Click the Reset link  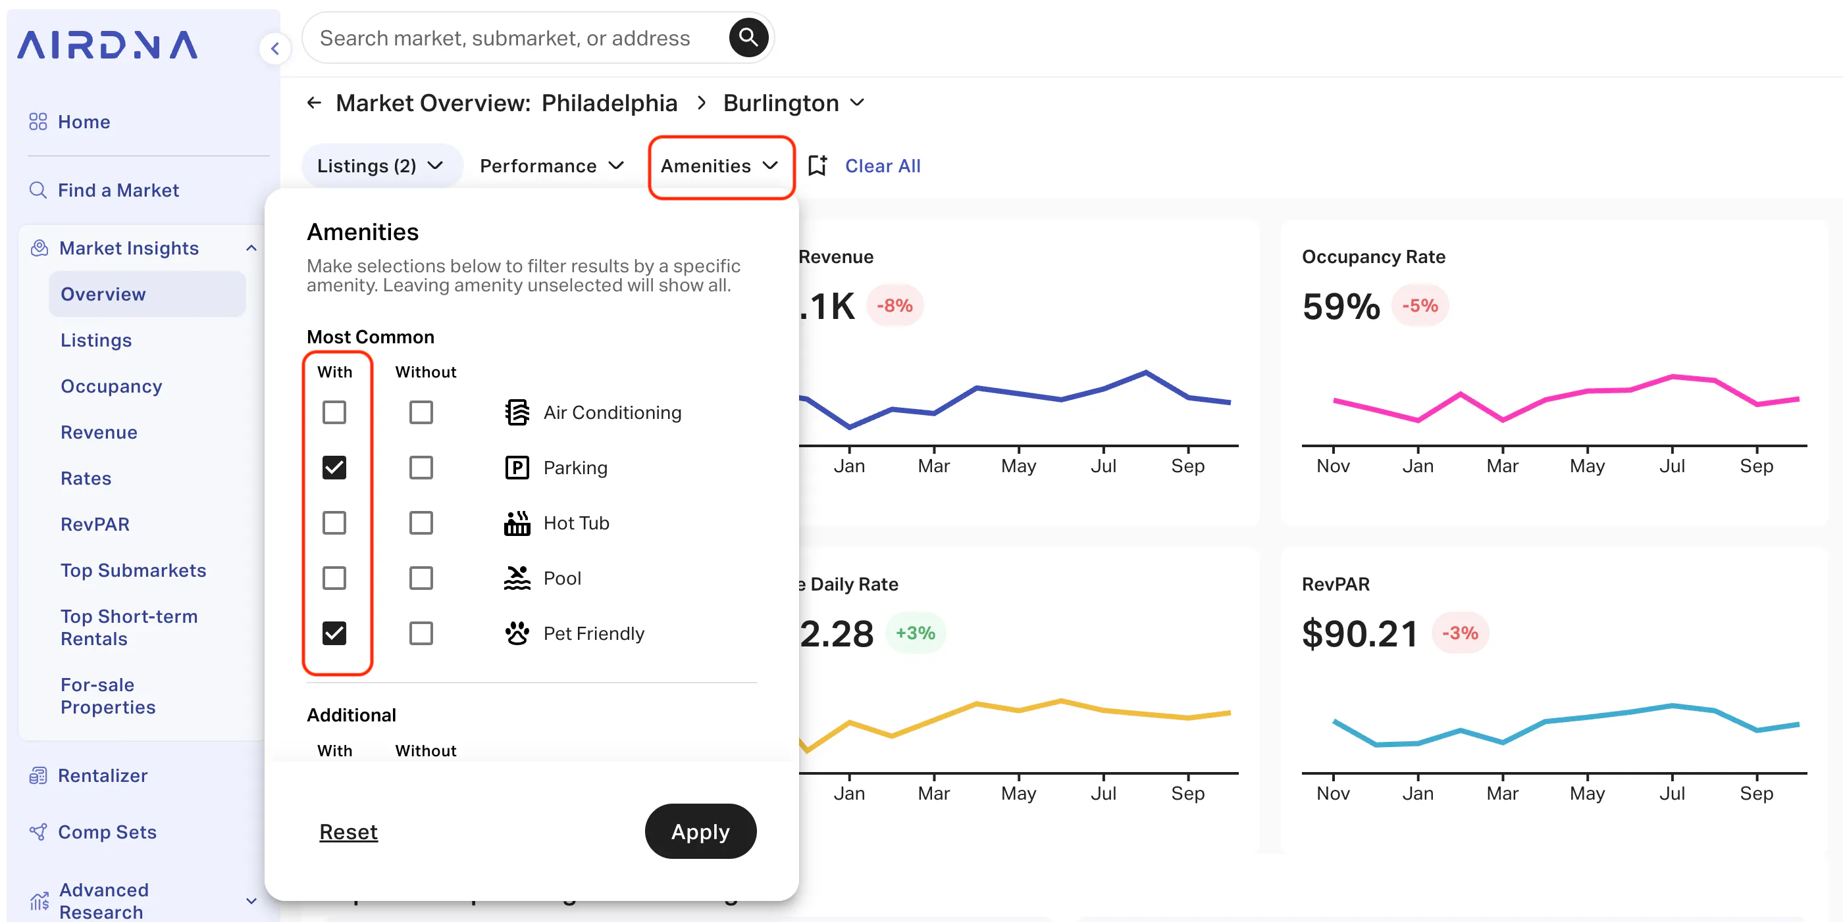pyautogui.click(x=348, y=832)
